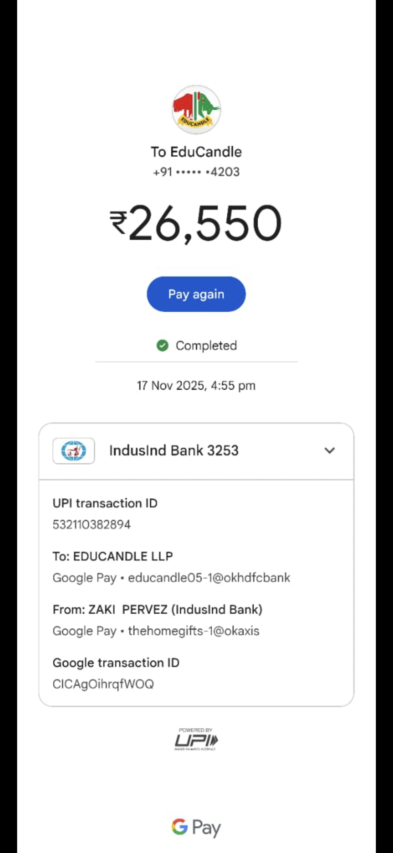Click the ₹26,550 payment amount

click(x=196, y=223)
